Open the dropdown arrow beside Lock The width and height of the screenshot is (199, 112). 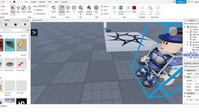point(109,10)
